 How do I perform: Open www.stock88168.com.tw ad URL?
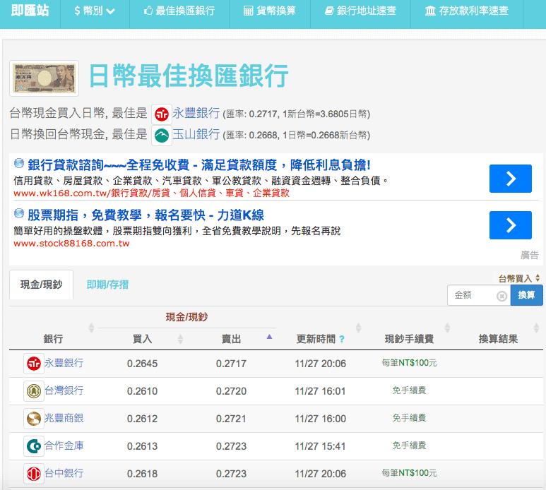tap(71, 244)
